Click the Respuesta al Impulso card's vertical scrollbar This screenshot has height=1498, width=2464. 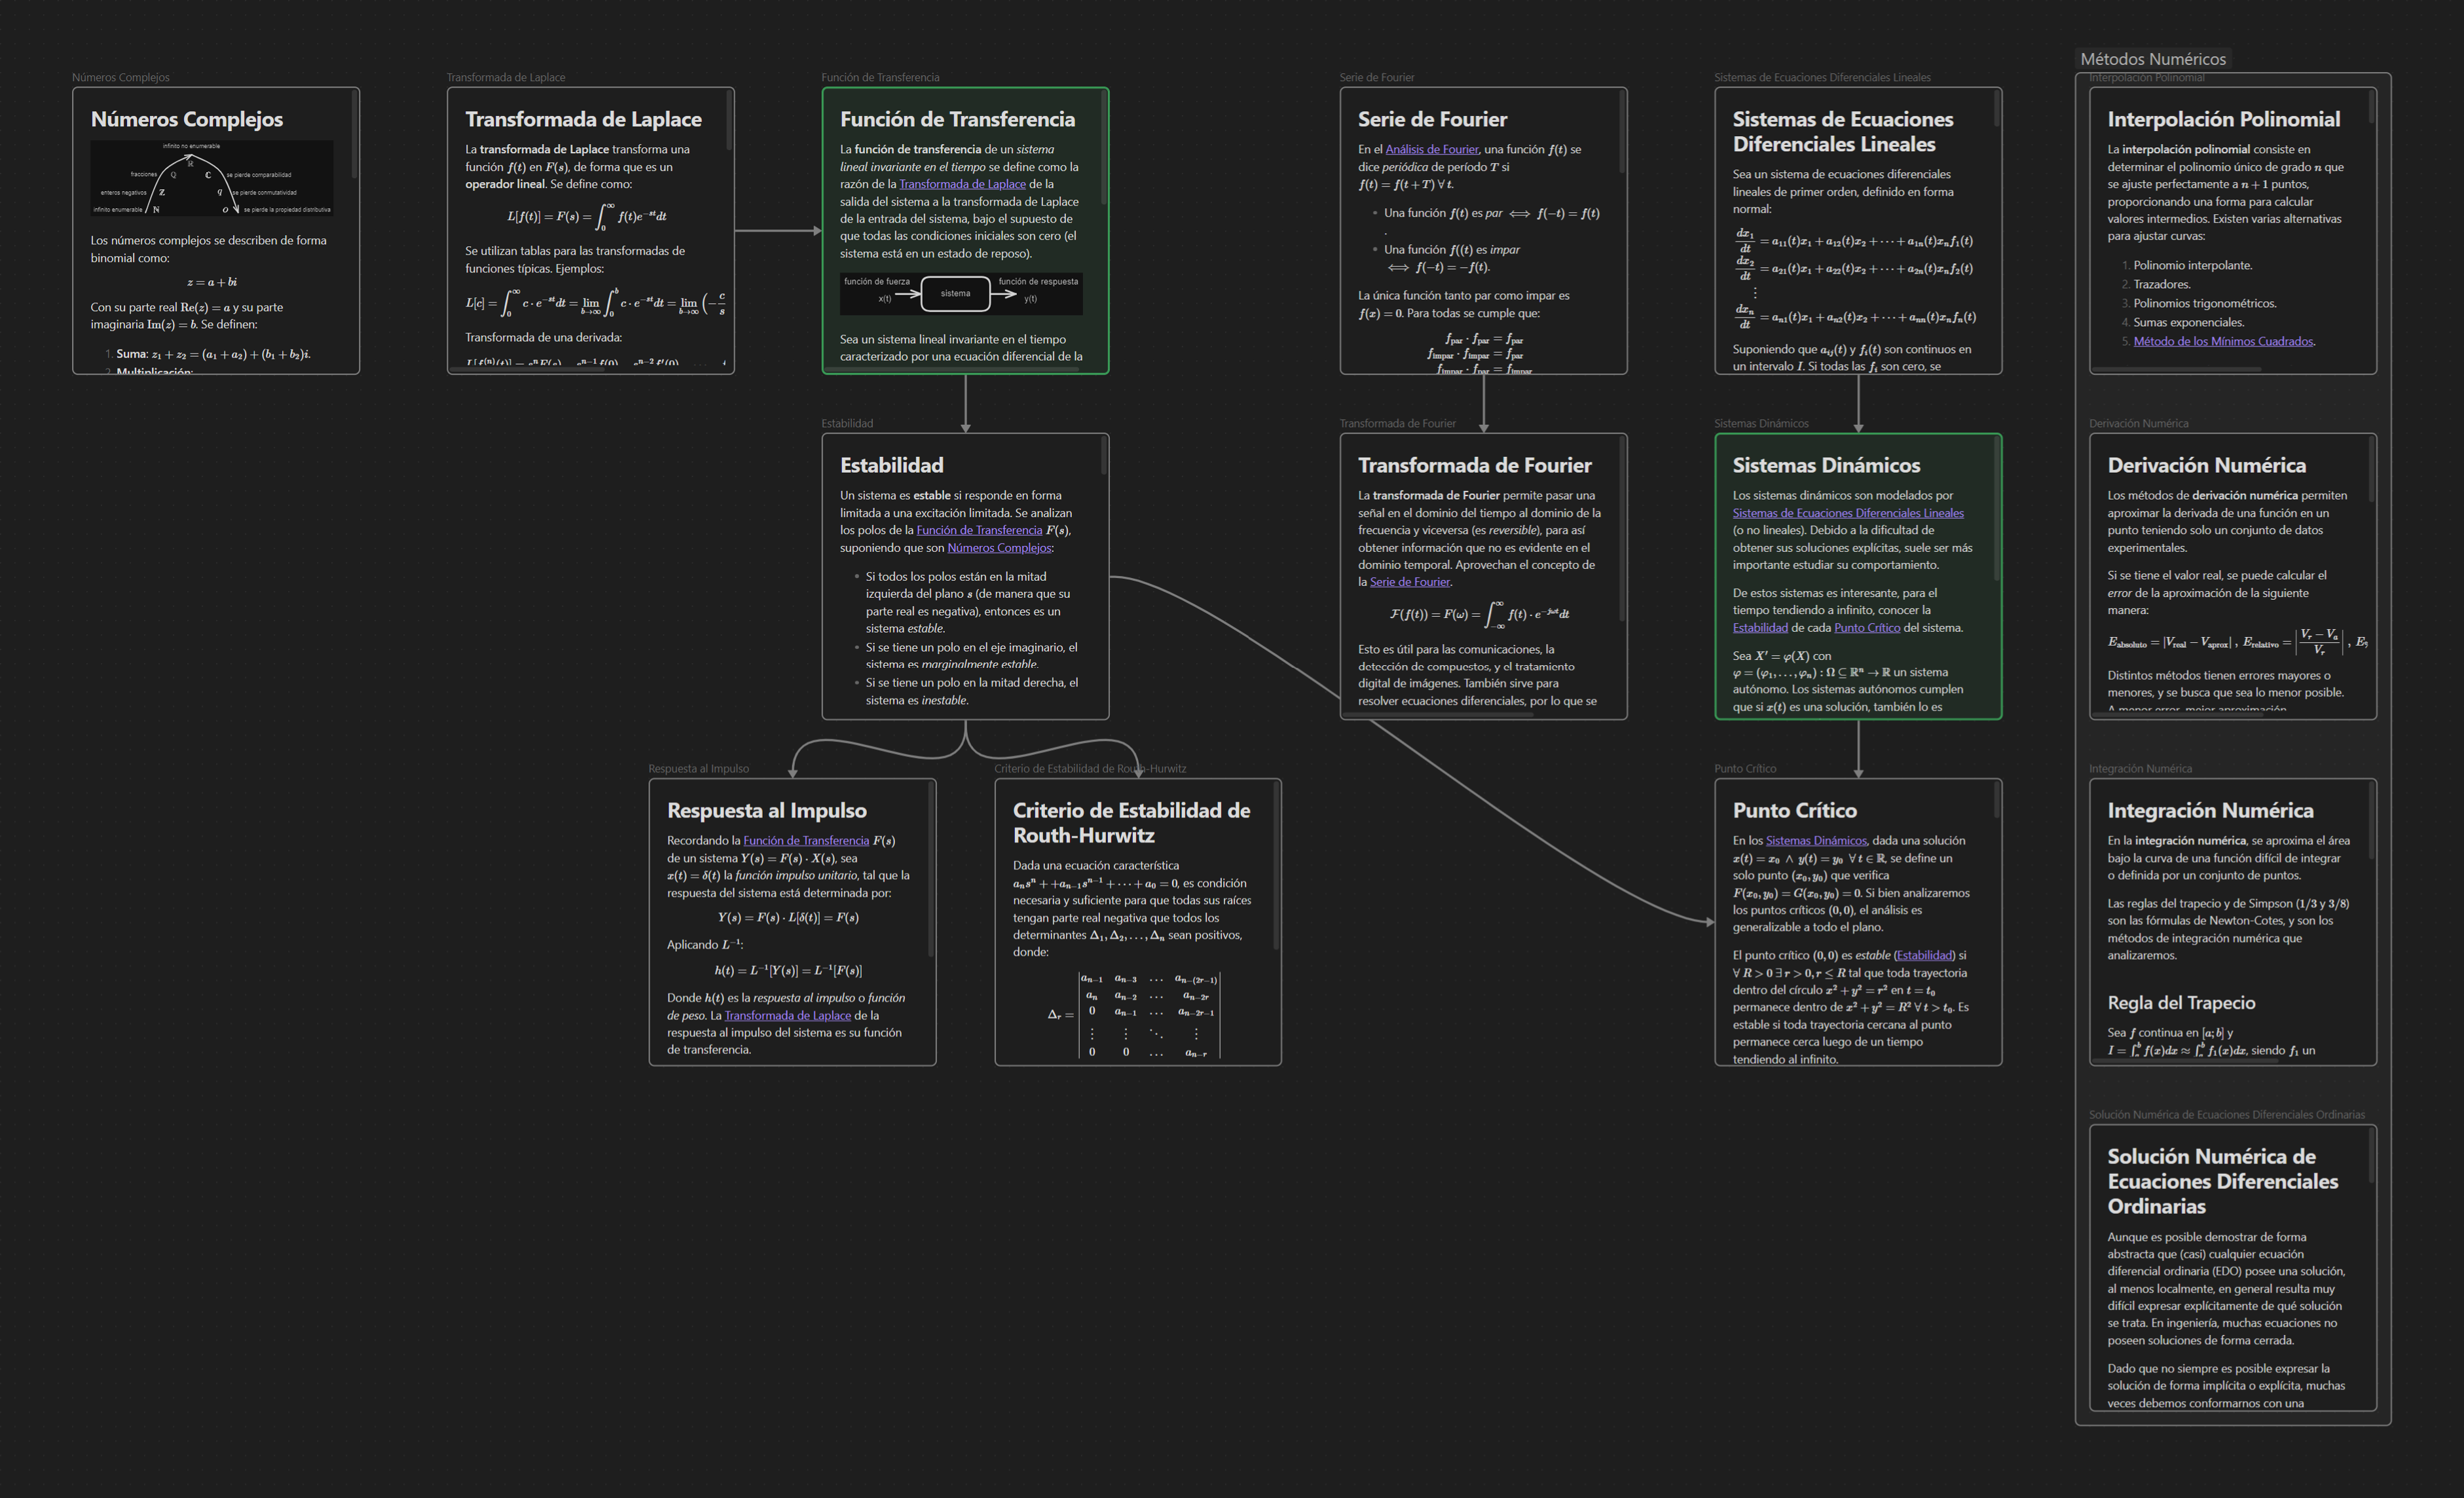pyautogui.click(x=931, y=869)
